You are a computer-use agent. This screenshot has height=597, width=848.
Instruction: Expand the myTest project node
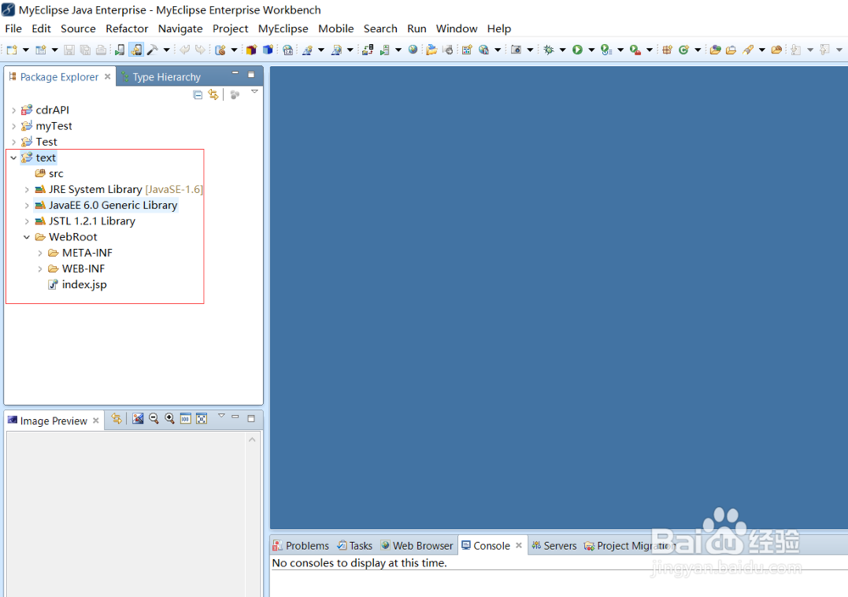pyautogui.click(x=14, y=126)
